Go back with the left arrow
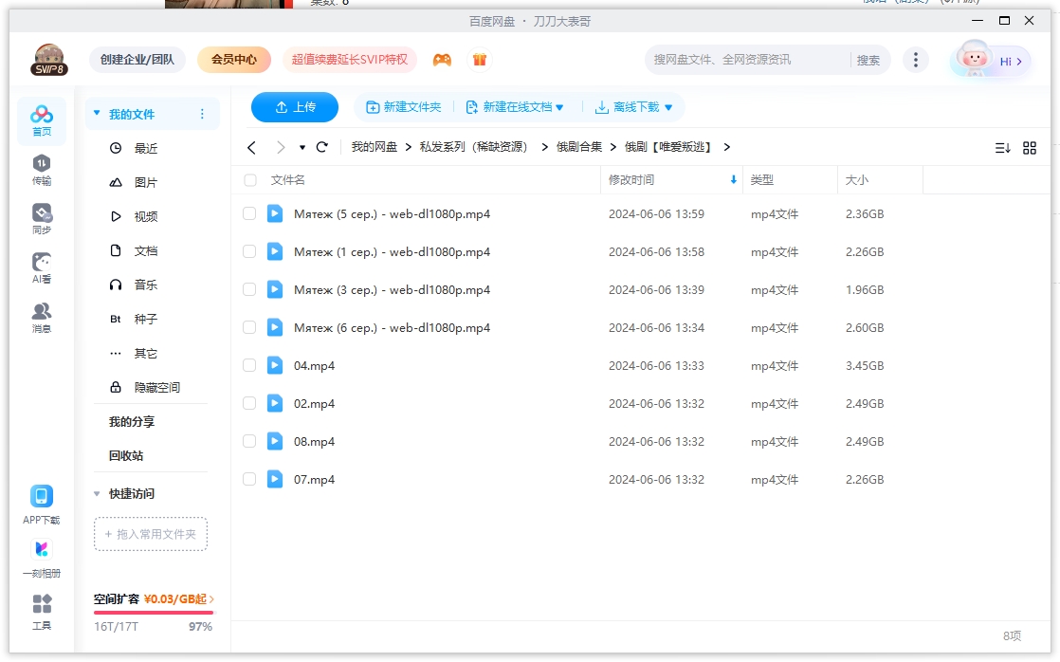The height and width of the screenshot is (662, 1060). click(x=251, y=147)
